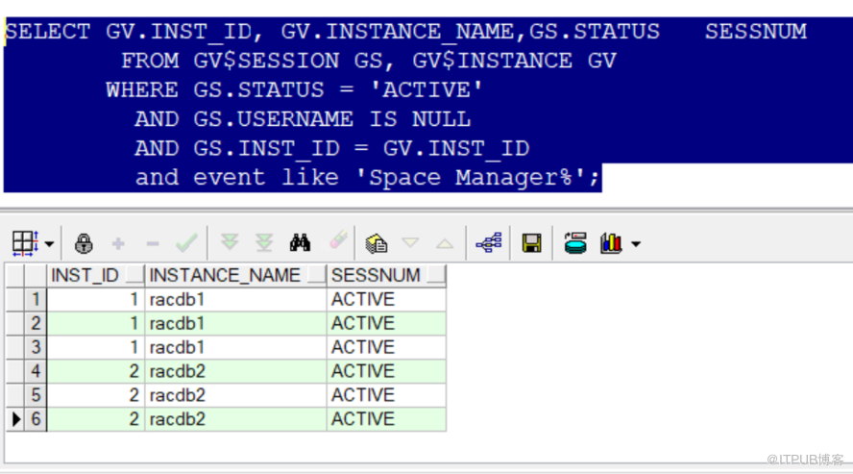This screenshot has height=474, width=853.
Task: Select row 6 using its row header
Action: (36, 419)
